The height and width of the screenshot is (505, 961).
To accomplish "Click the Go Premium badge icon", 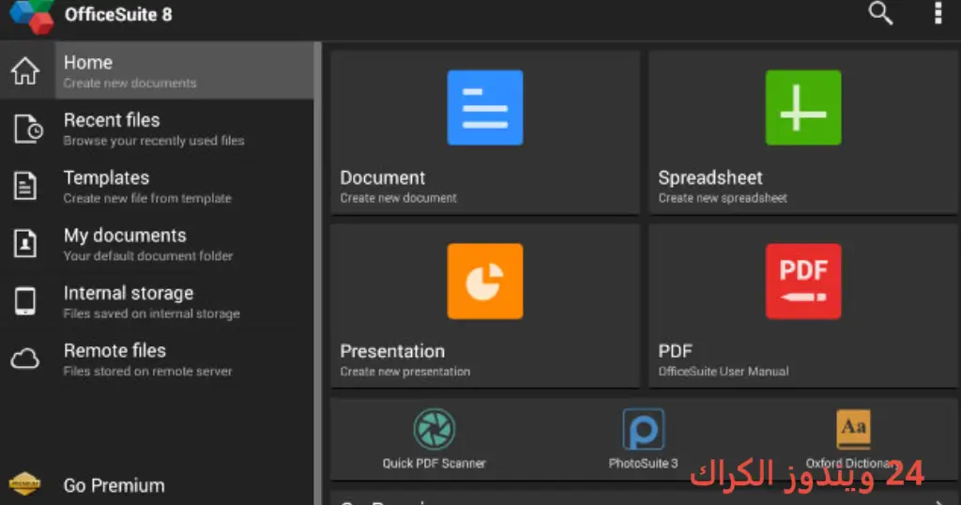I will 25,484.
